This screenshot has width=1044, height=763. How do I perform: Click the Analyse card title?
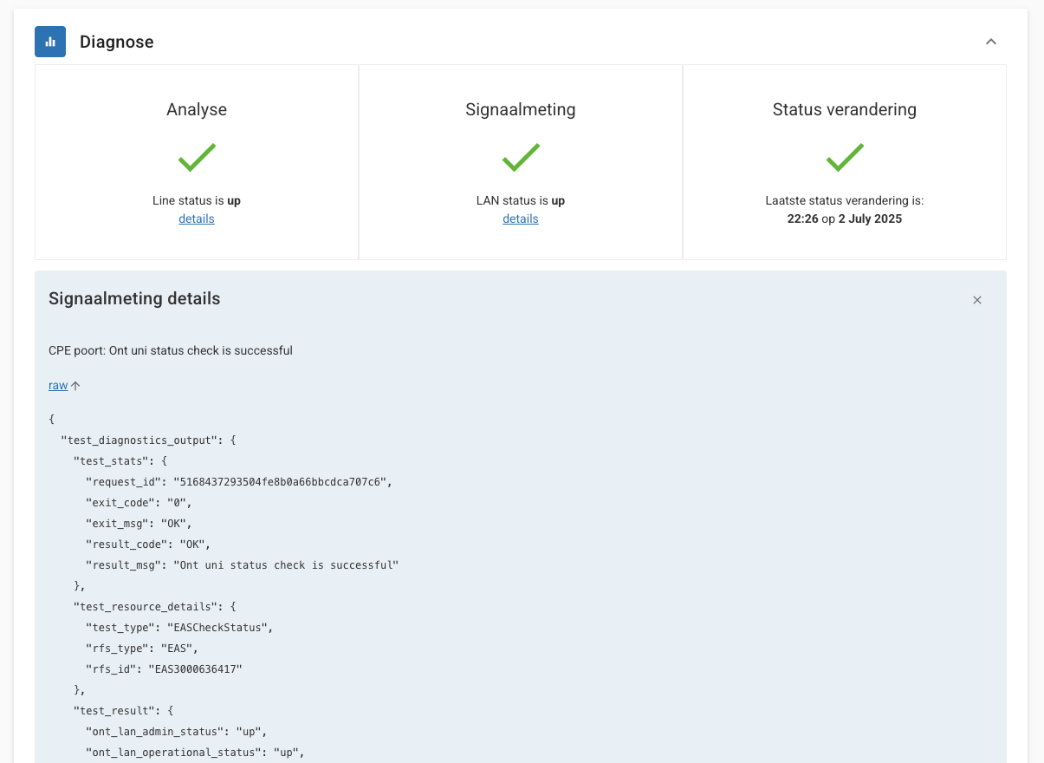click(197, 110)
